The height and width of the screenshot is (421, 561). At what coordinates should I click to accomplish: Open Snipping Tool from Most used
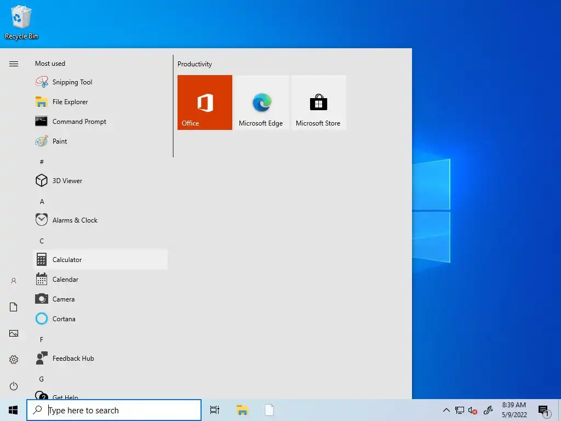click(x=100, y=82)
